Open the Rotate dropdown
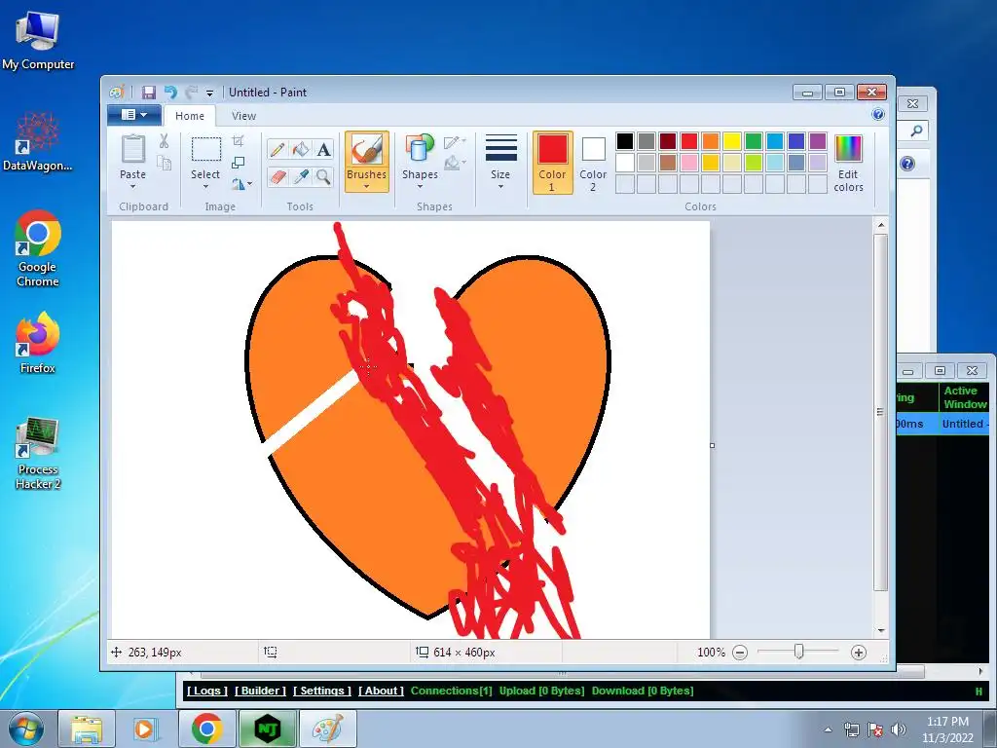Screen dimensions: 997x748 pos(241,184)
